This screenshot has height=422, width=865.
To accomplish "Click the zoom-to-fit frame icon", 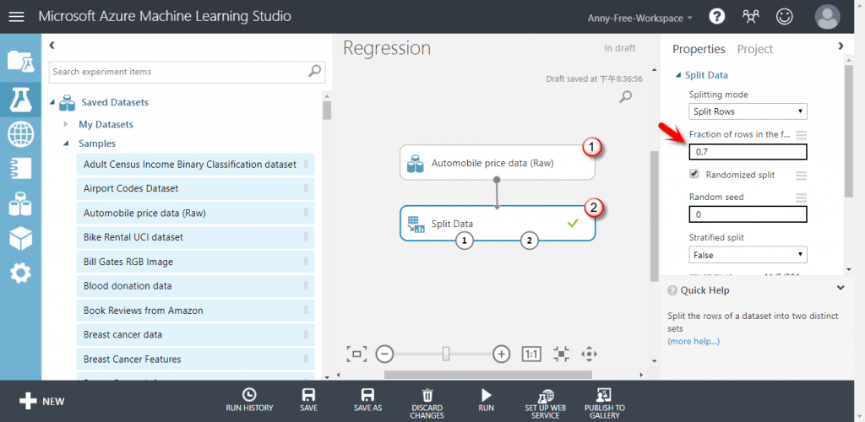I will coord(356,354).
